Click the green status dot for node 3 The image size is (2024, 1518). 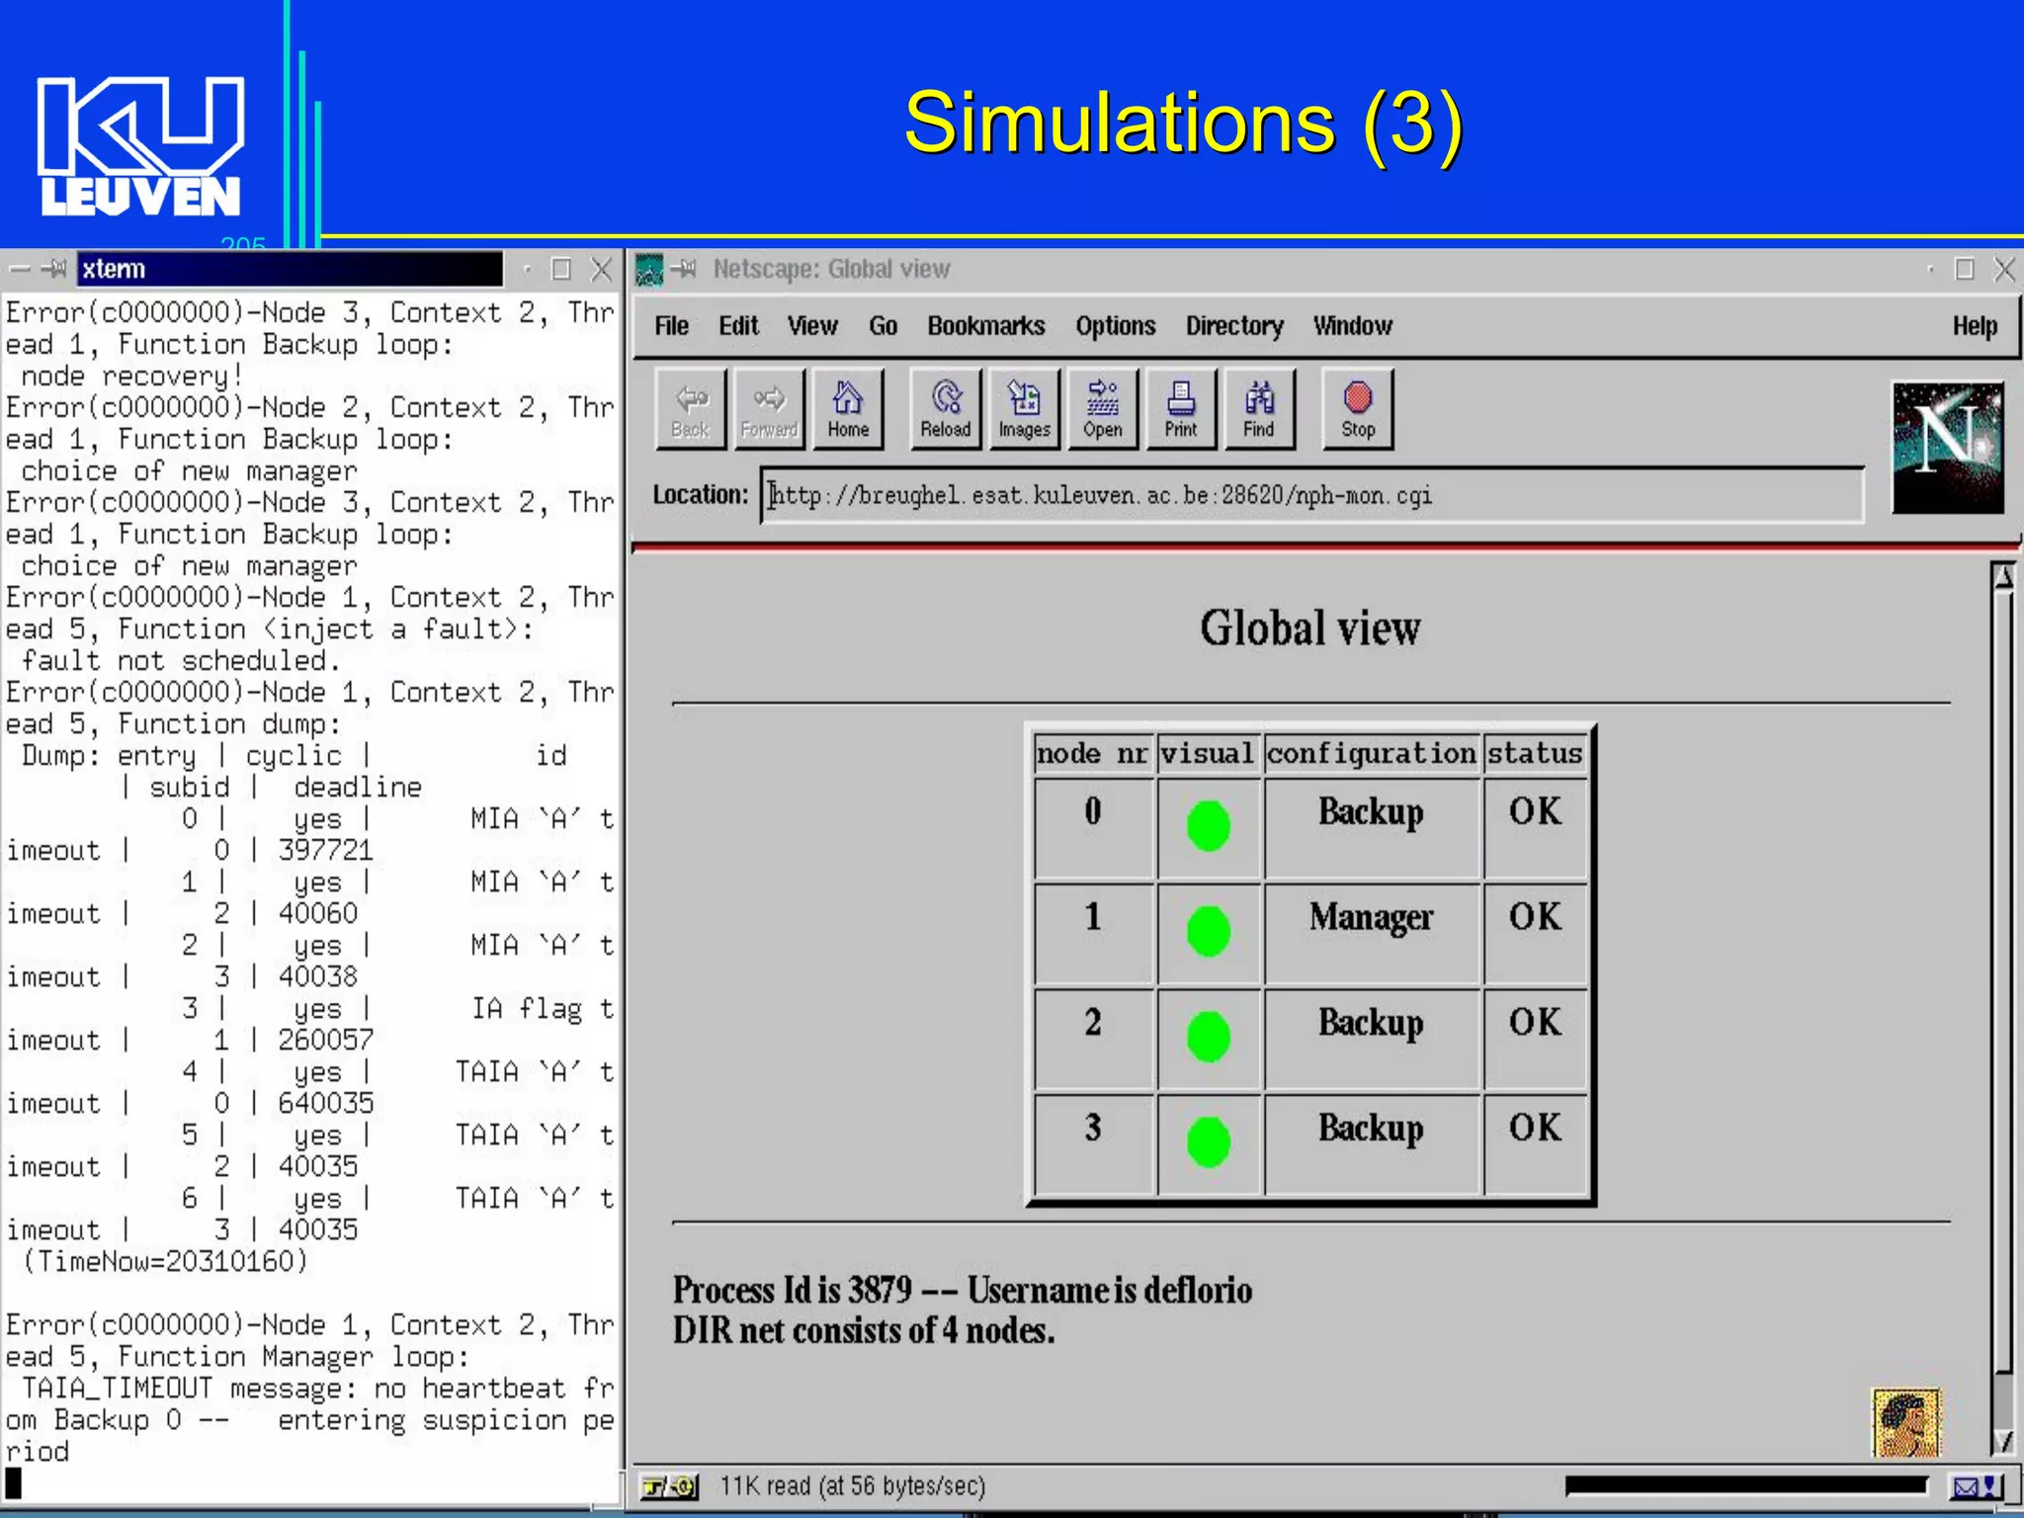[1208, 1142]
